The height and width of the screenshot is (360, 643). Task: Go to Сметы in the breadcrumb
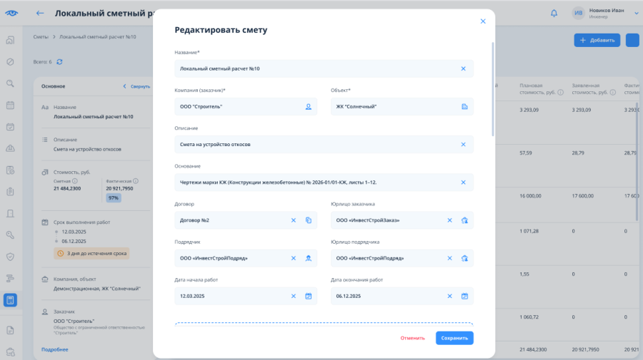(41, 37)
